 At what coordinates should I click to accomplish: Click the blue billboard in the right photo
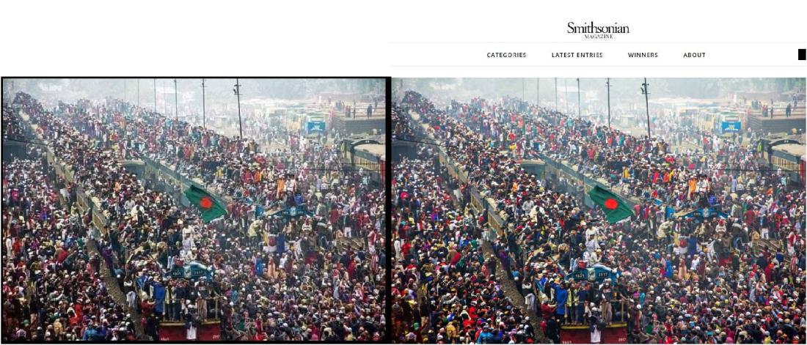[x=731, y=127]
